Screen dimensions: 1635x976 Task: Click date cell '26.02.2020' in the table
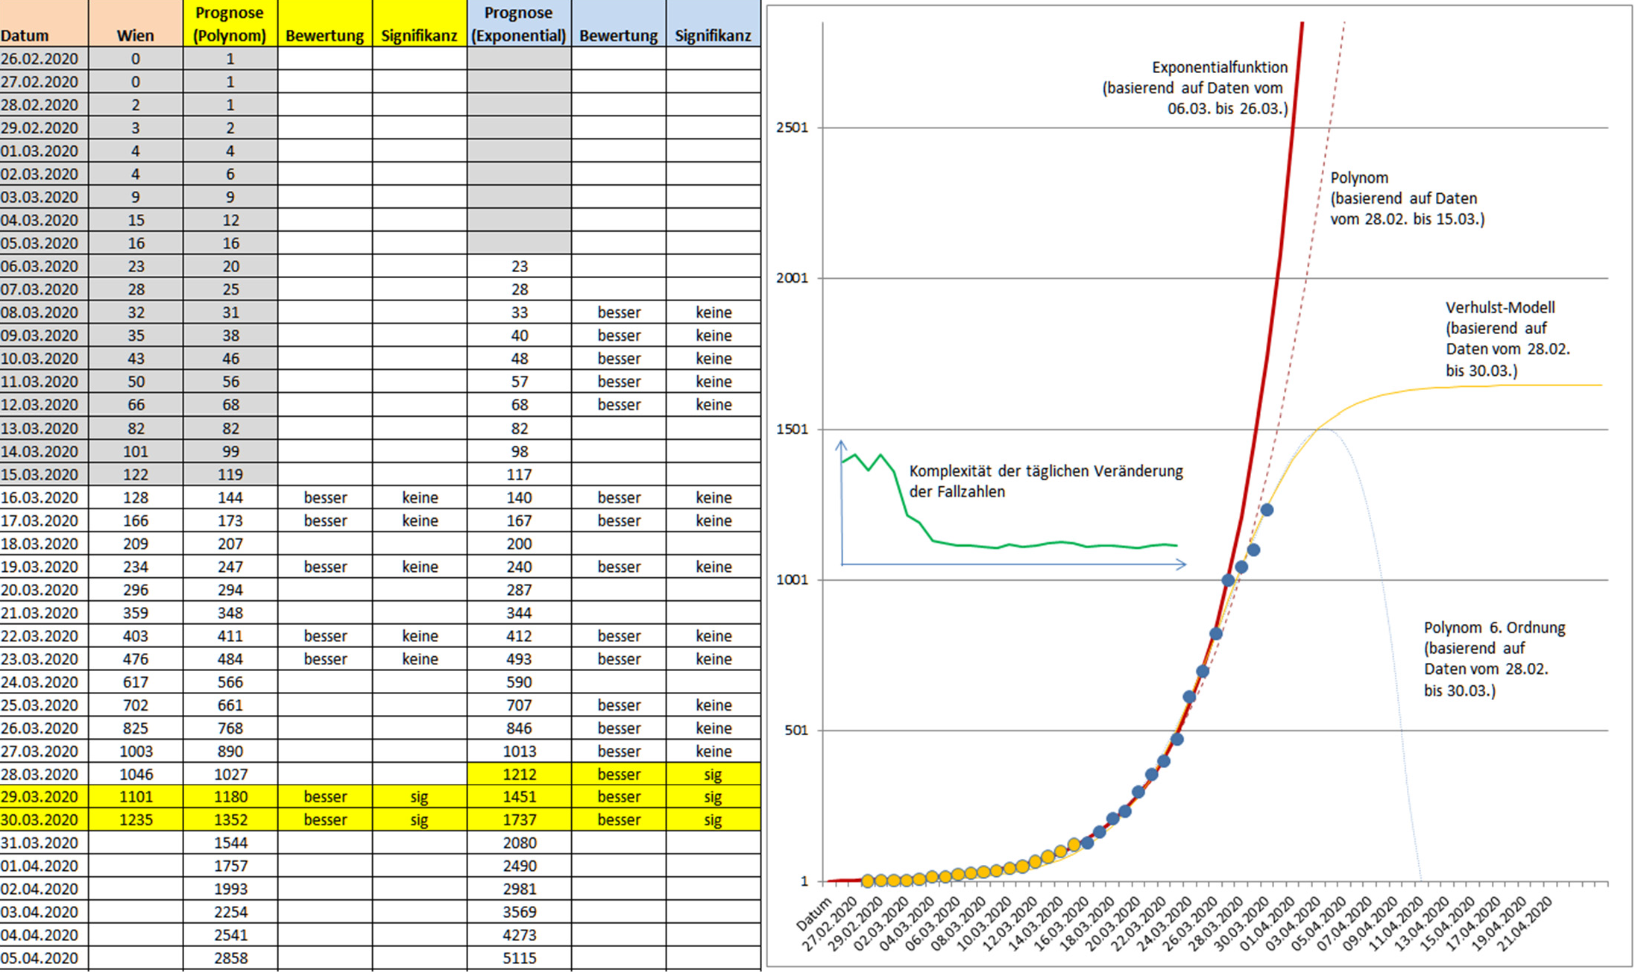tap(44, 59)
